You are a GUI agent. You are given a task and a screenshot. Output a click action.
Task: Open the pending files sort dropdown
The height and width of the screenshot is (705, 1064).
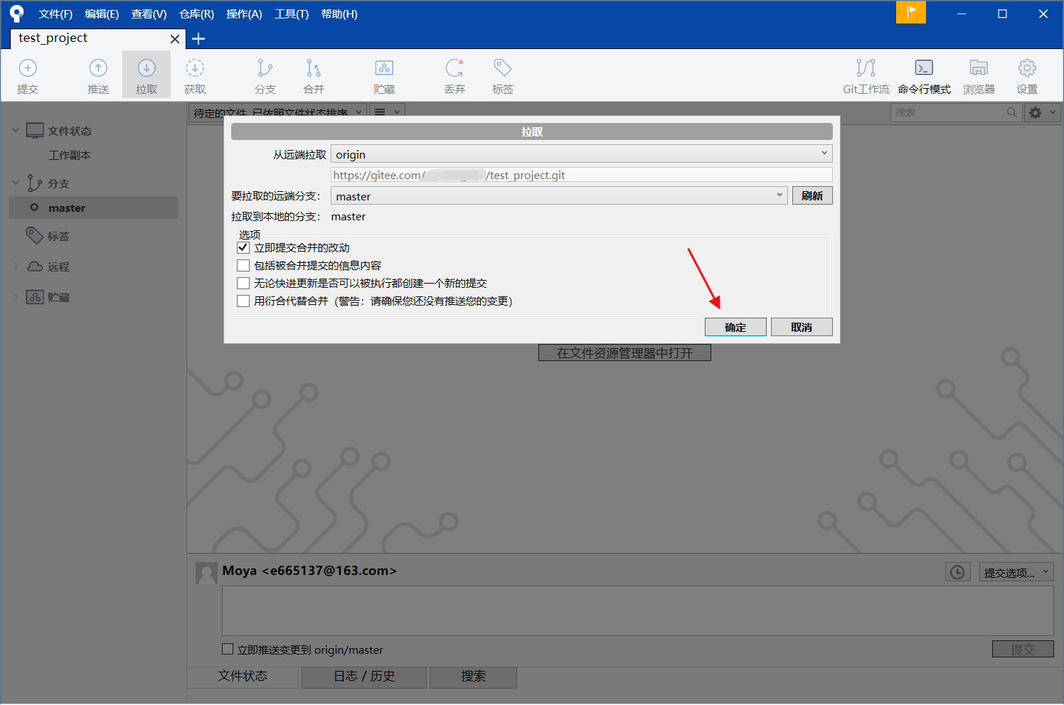pyautogui.click(x=278, y=112)
